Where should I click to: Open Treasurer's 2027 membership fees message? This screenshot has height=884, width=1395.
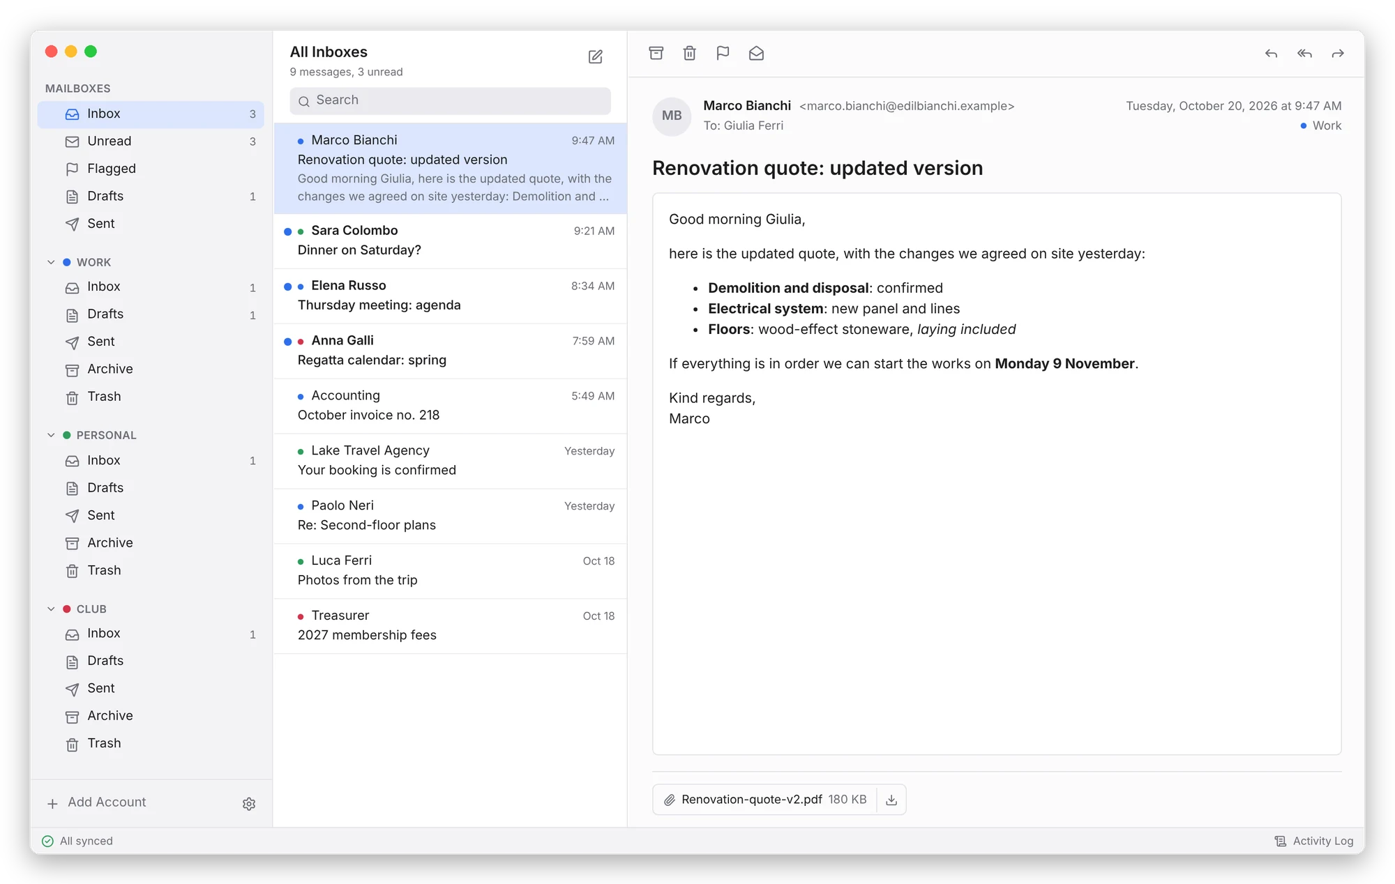(450, 626)
